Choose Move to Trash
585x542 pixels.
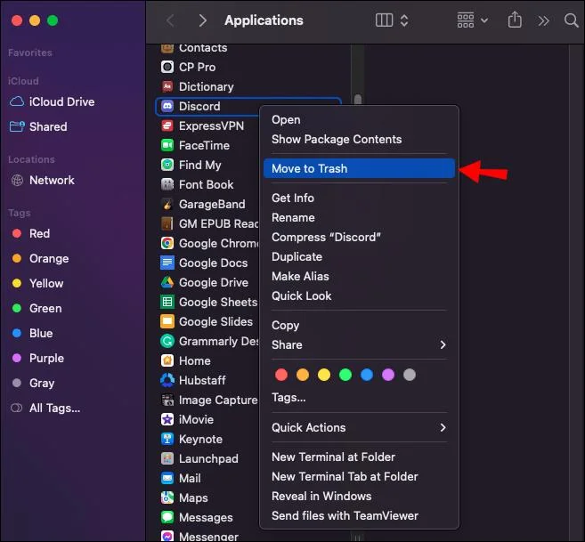point(309,168)
